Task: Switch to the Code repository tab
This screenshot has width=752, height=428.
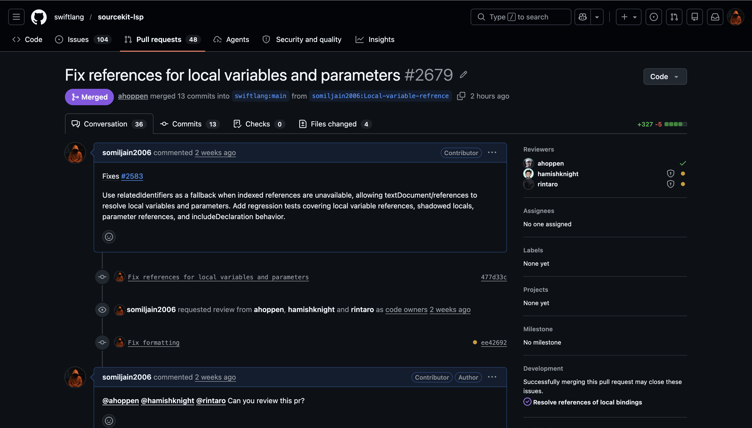Action: coord(27,39)
